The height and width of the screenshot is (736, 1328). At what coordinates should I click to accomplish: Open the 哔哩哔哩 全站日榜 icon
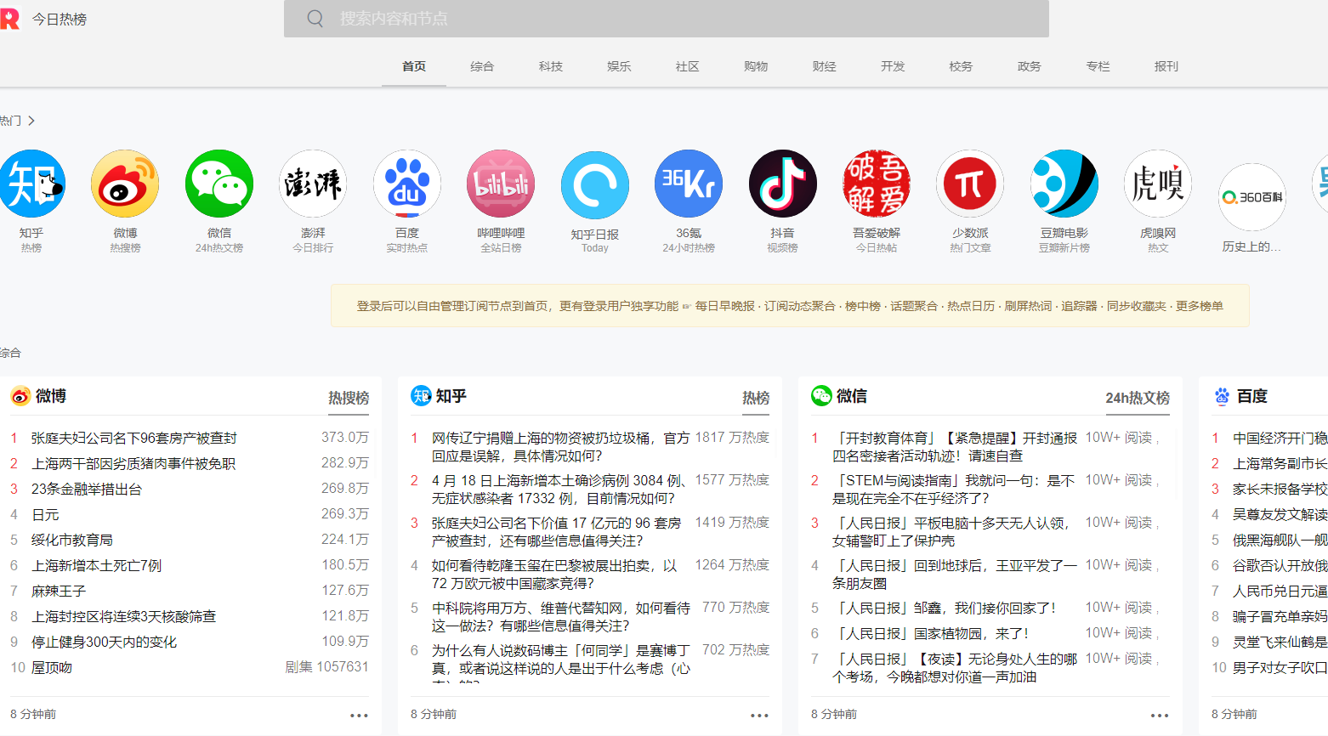click(501, 184)
